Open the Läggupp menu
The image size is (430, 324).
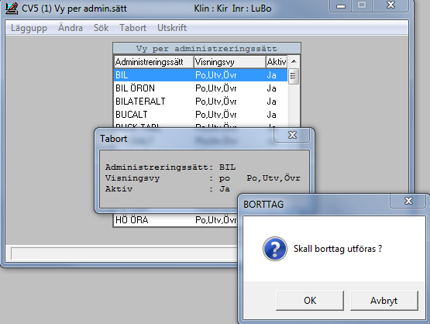(x=29, y=28)
